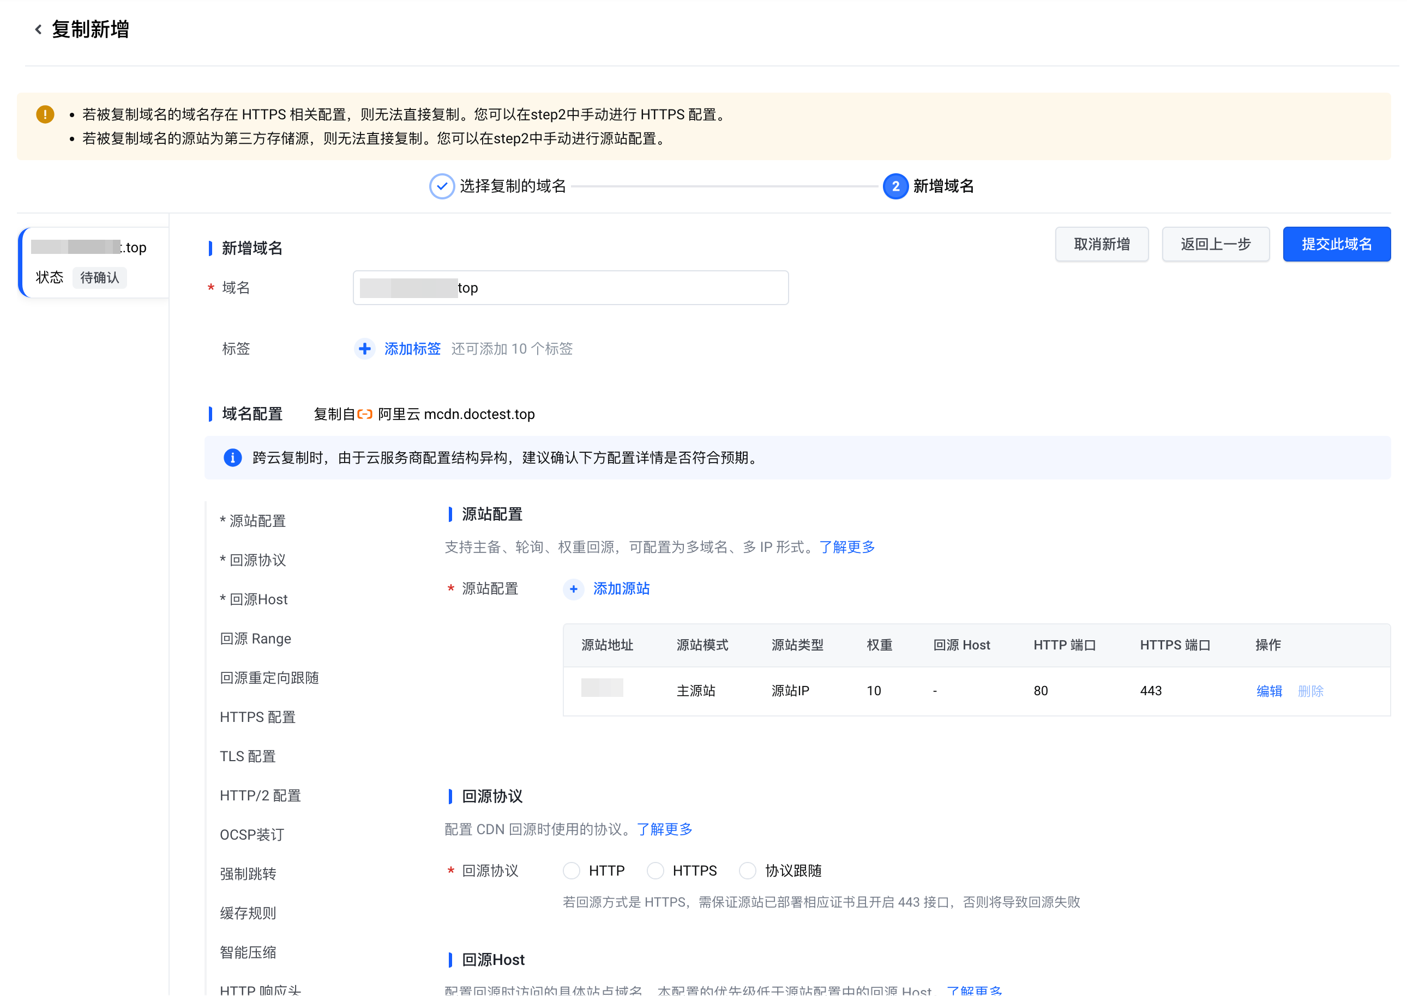Image resolution: width=1407 pixels, height=996 pixels.
Task: Click the blue info icon in cross-cloud notice
Action: coord(233,458)
